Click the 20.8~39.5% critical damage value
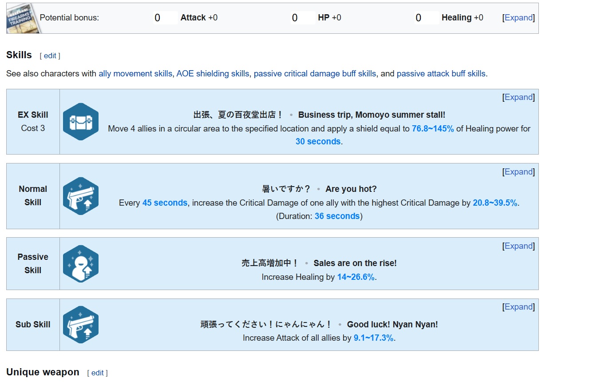The height and width of the screenshot is (382, 589). click(495, 203)
